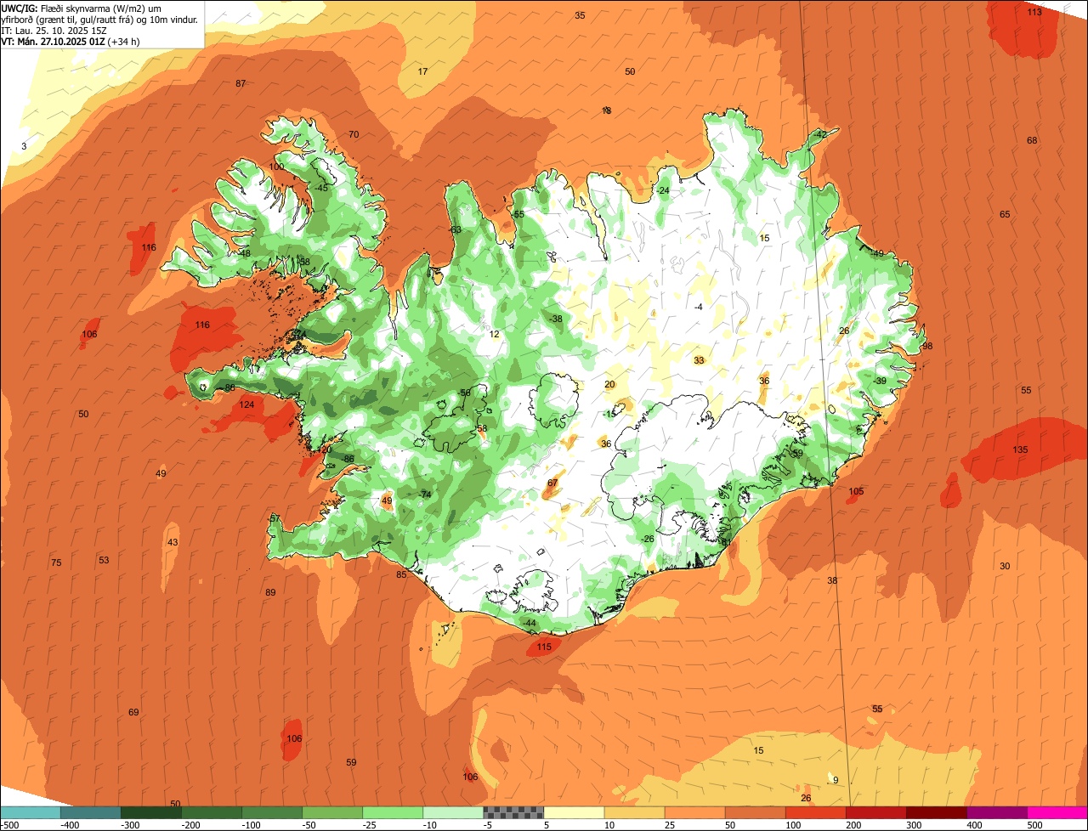This screenshot has height=831, width=1088.
Task: Click the map value '124' off the west coast
Action: click(246, 404)
